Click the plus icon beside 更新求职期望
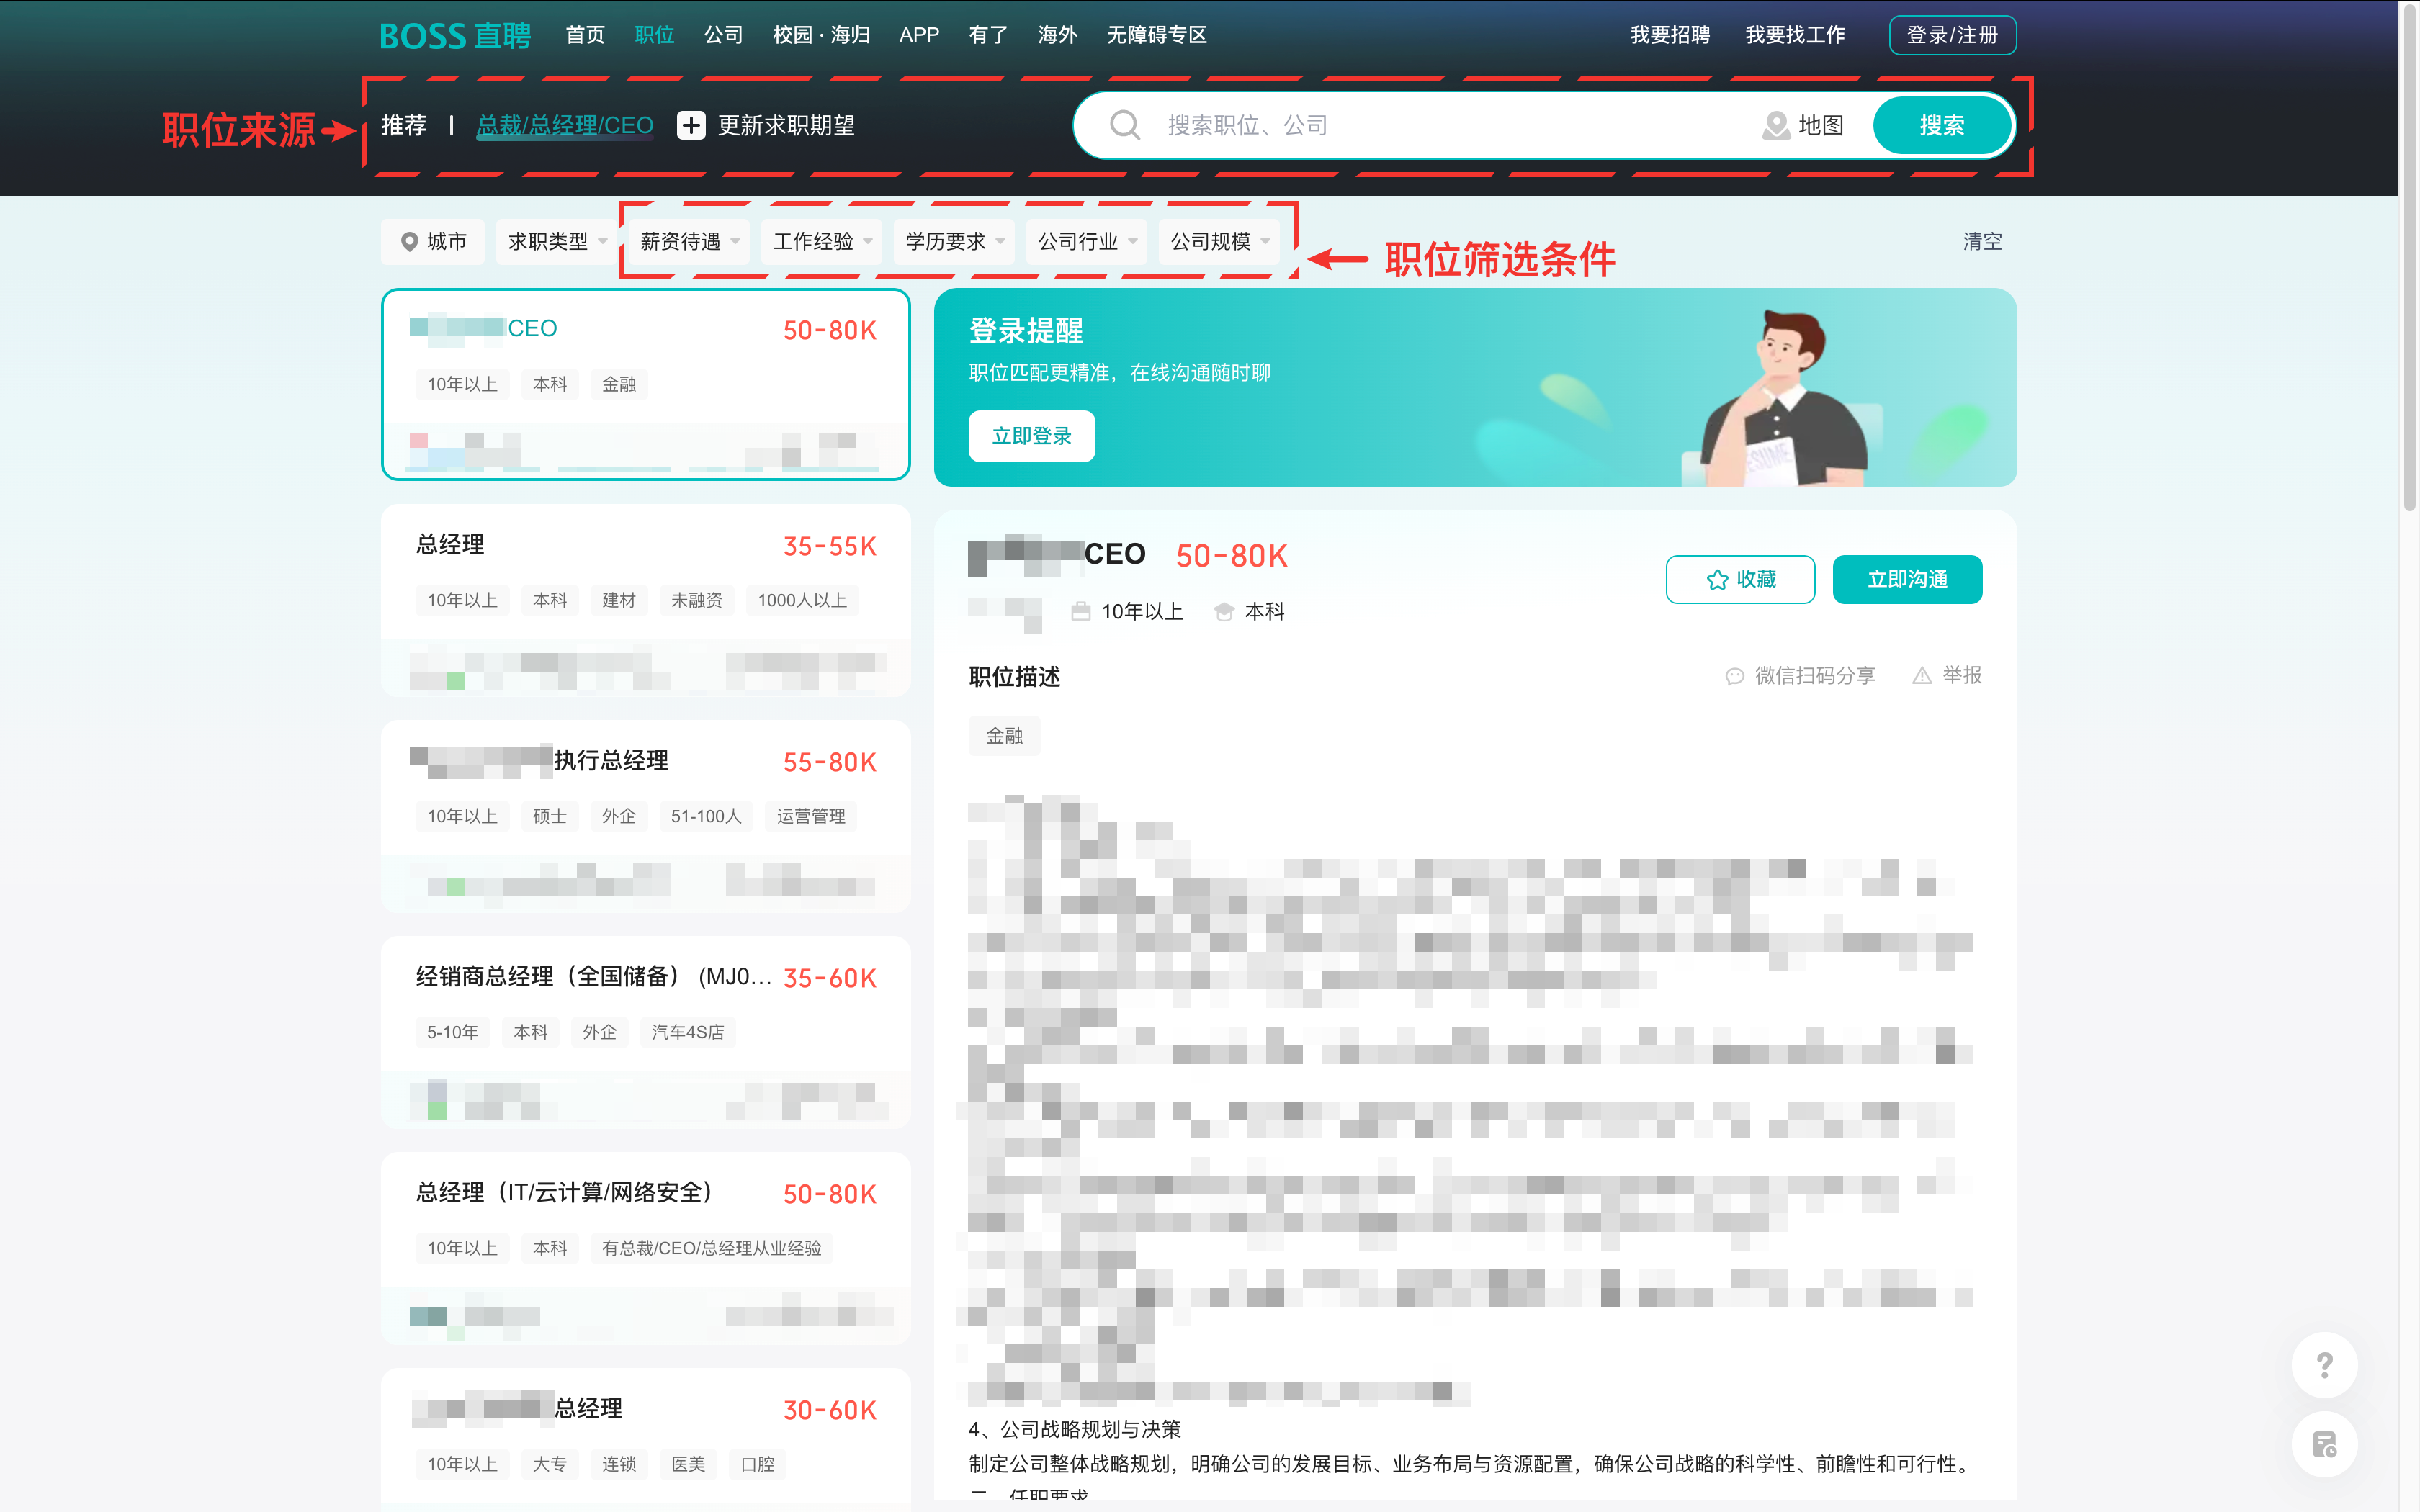 pyautogui.click(x=691, y=126)
